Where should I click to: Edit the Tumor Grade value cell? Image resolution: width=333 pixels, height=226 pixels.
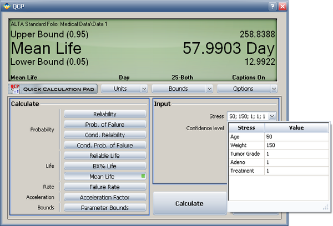296,153
